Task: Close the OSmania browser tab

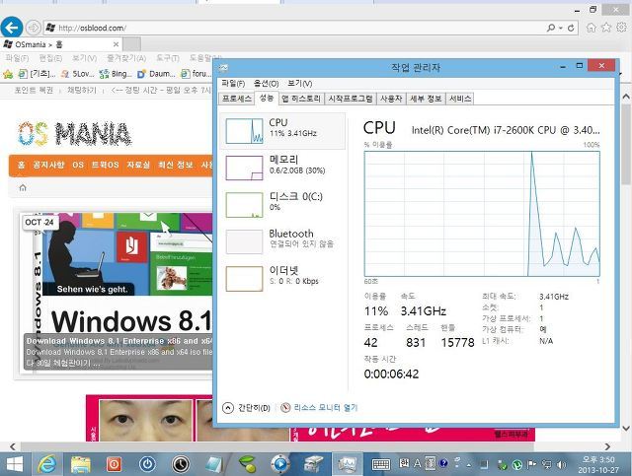Action: (117, 44)
